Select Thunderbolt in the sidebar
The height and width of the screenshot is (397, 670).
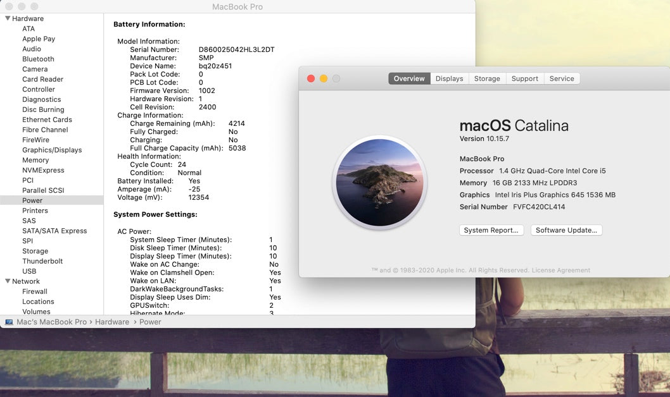coord(42,261)
